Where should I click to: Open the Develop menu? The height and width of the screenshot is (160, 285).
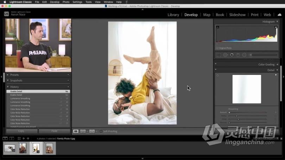pos(55,2)
